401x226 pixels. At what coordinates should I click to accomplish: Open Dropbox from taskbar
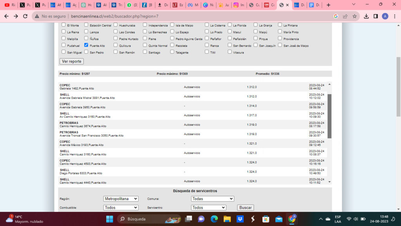(x=240, y=219)
